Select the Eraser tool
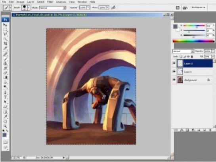216x162 pixels. (5, 73)
